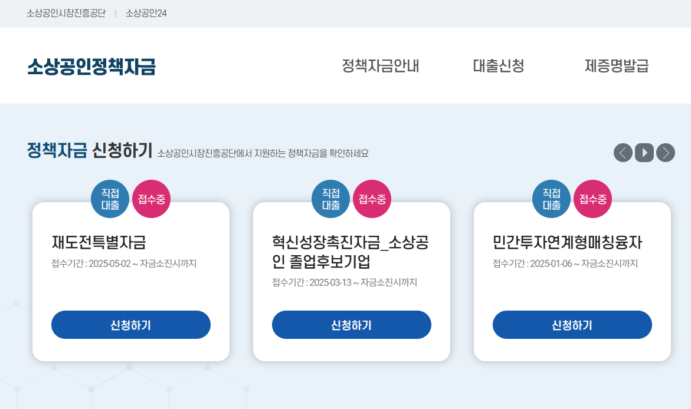Click the next arrow on the carousel

[666, 153]
